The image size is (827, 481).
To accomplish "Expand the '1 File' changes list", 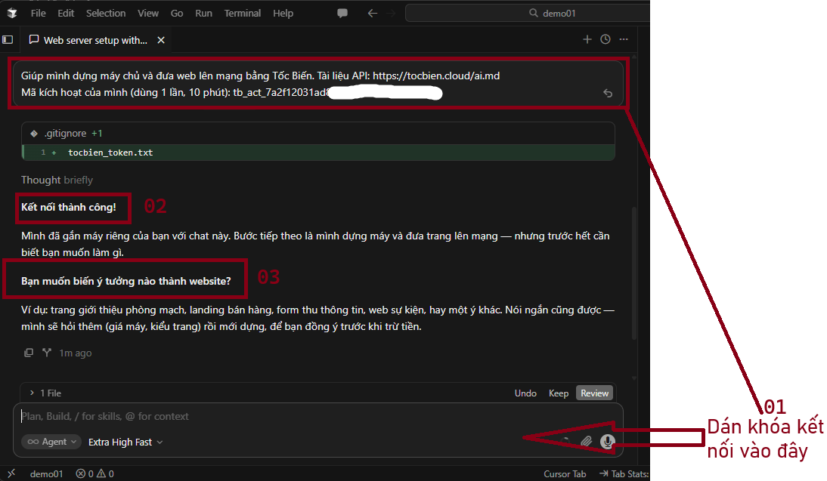I will [x=45, y=393].
